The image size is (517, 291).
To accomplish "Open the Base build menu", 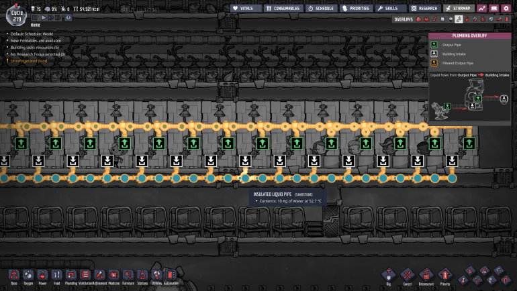I will pos(14,275).
